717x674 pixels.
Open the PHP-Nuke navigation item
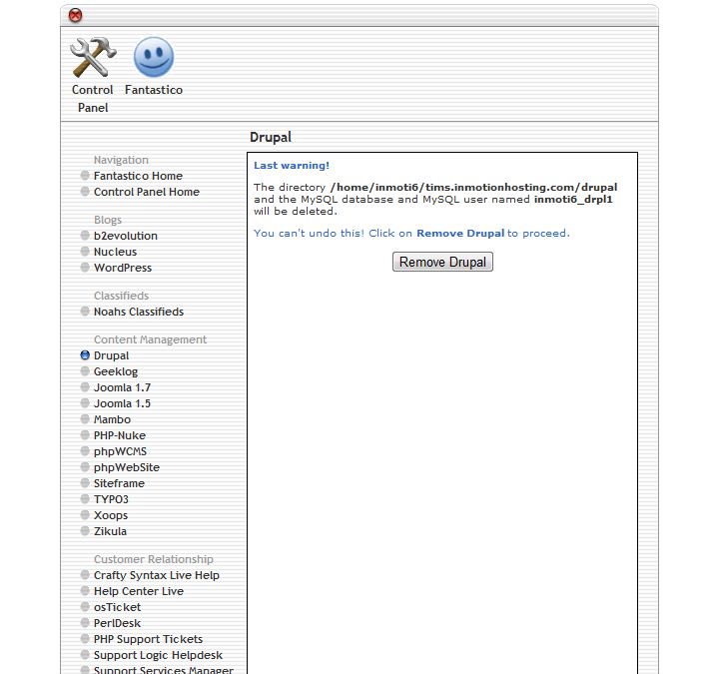(x=120, y=435)
